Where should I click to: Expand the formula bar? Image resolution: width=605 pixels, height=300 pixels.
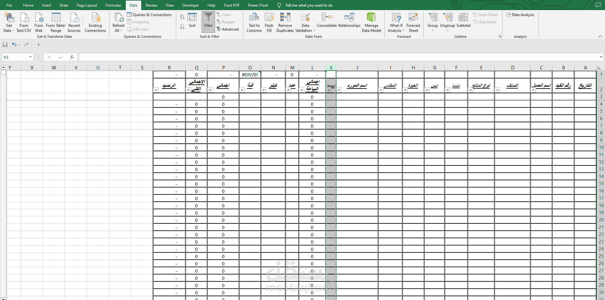[x=601, y=57]
